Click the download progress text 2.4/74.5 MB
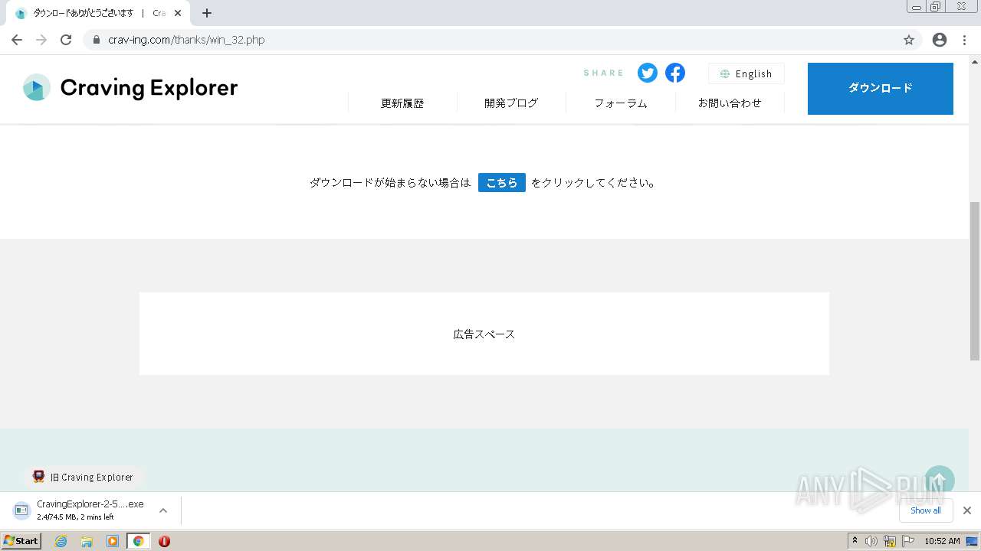The width and height of the screenshot is (981, 551). (x=75, y=517)
